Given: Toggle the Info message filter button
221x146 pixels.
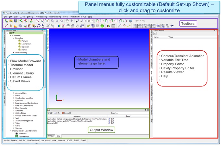Looking at the screenshot, I should pyautogui.click(x=58, y=113).
